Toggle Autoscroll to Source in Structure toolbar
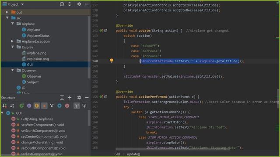The image size is (280, 157). [77, 106]
